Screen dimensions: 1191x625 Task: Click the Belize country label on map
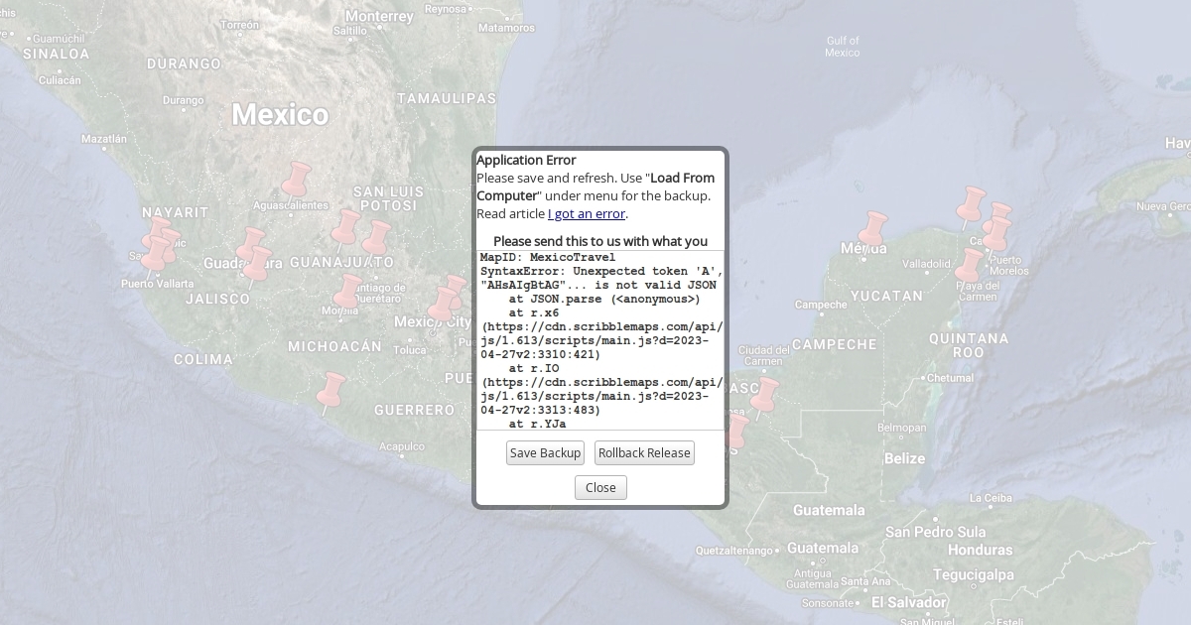coord(904,458)
